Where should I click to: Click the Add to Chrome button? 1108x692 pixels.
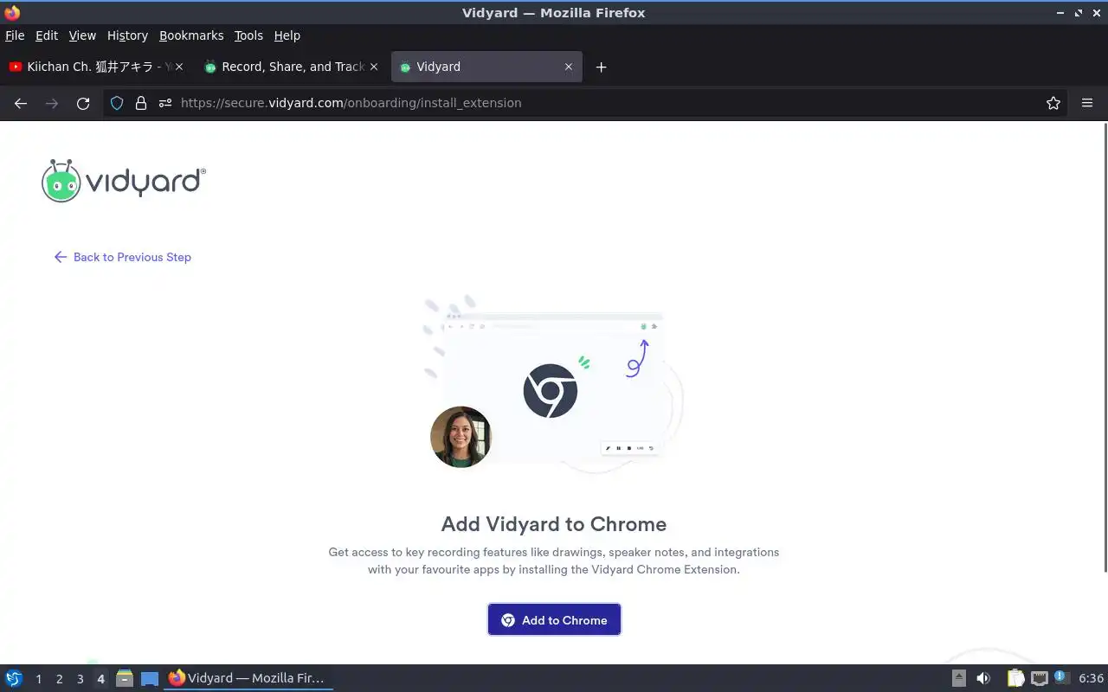point(554,619)
